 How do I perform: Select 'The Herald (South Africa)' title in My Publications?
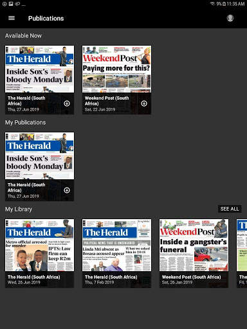coord(26,188)
